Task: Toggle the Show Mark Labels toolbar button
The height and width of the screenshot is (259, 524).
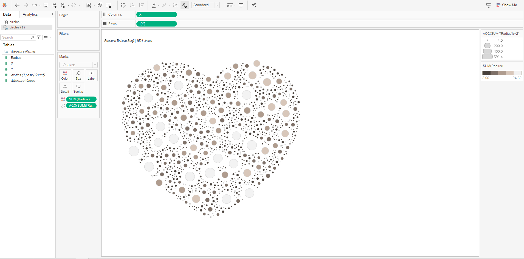Action: tap(176, 5)
